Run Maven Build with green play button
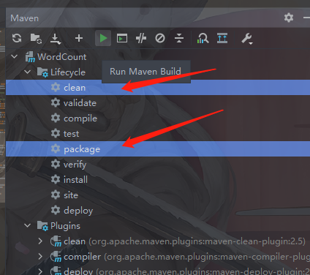 (103, 38)
